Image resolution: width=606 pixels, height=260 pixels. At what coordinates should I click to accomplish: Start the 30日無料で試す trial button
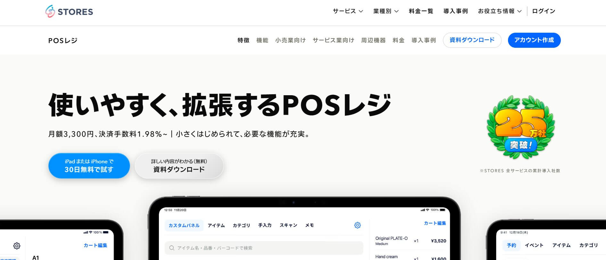(x=89, y=166)
